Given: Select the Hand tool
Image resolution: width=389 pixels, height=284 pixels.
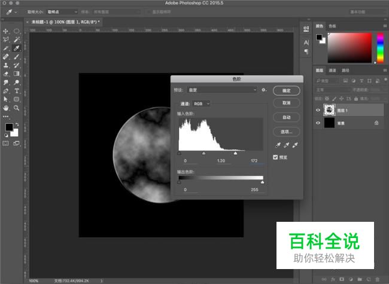Looking at the screenshot, I should tap(5, 108).
